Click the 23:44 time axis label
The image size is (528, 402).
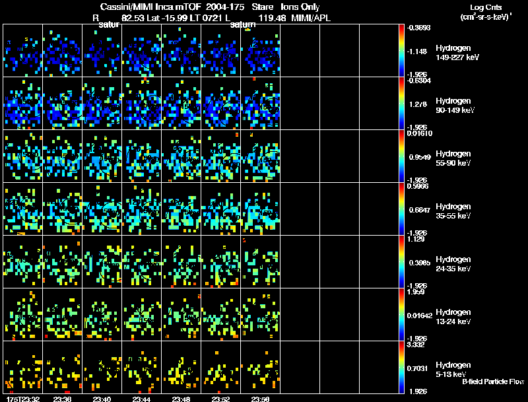coord(141,399)
